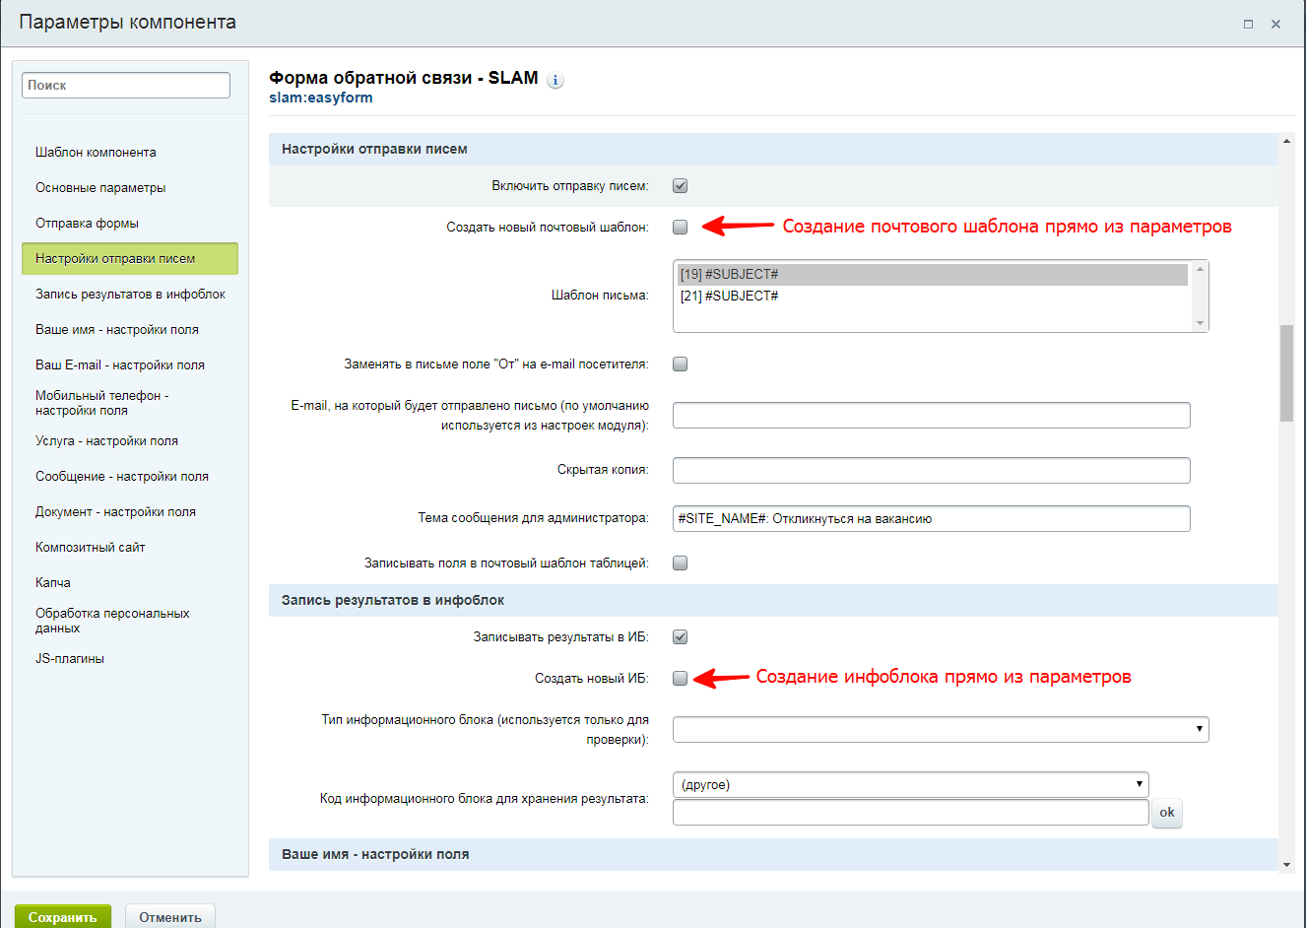Image resolution: width=1306 pixels, height=928 pixels.
Task: Toggle 'Записывать результаты в ИБ' checkbox
Action: (x=680, y=636)
